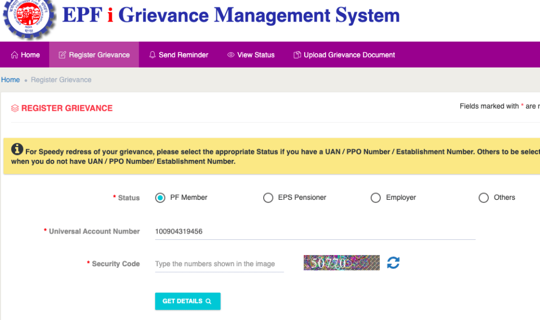This screenshot has width=540, height=320.
Task: Click the info icon in yellow notice
Action: 17,149
